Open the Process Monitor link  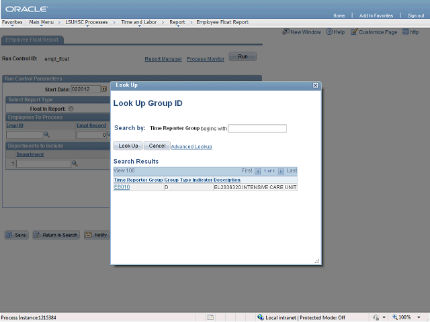[206, 59]
